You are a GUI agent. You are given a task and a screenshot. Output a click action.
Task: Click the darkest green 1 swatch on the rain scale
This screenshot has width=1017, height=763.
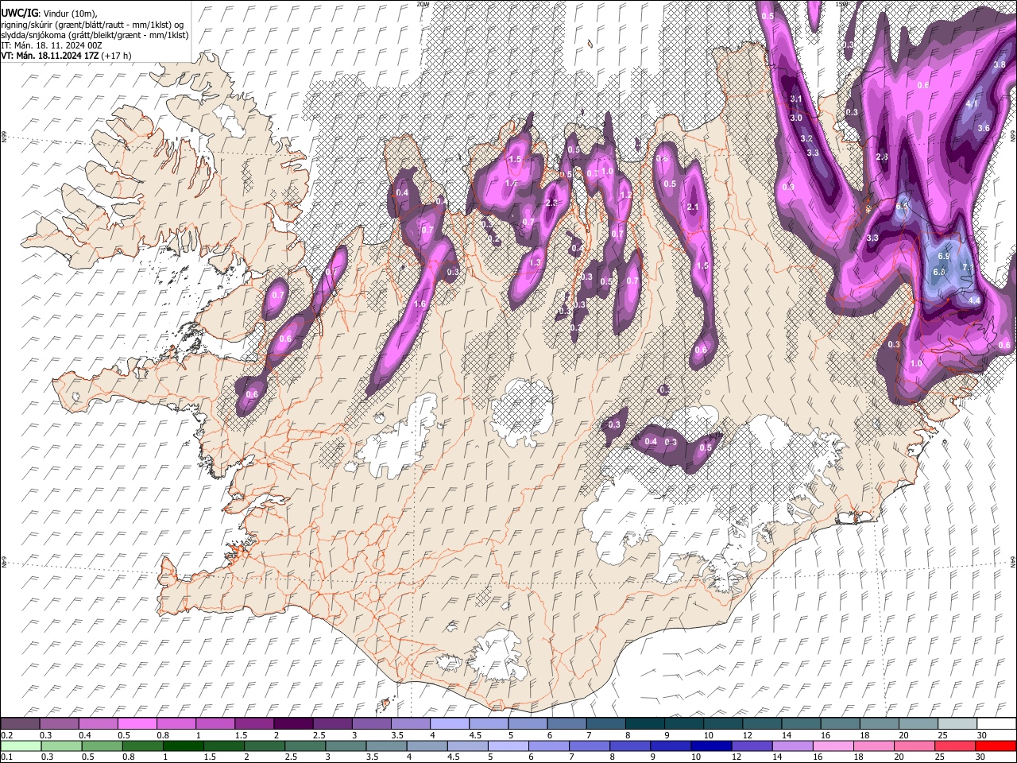pos(183,746)
